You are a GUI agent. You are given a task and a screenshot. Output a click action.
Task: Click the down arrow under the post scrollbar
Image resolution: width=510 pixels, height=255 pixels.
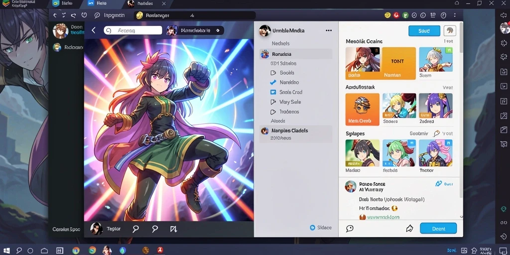[x=461, y=217]
